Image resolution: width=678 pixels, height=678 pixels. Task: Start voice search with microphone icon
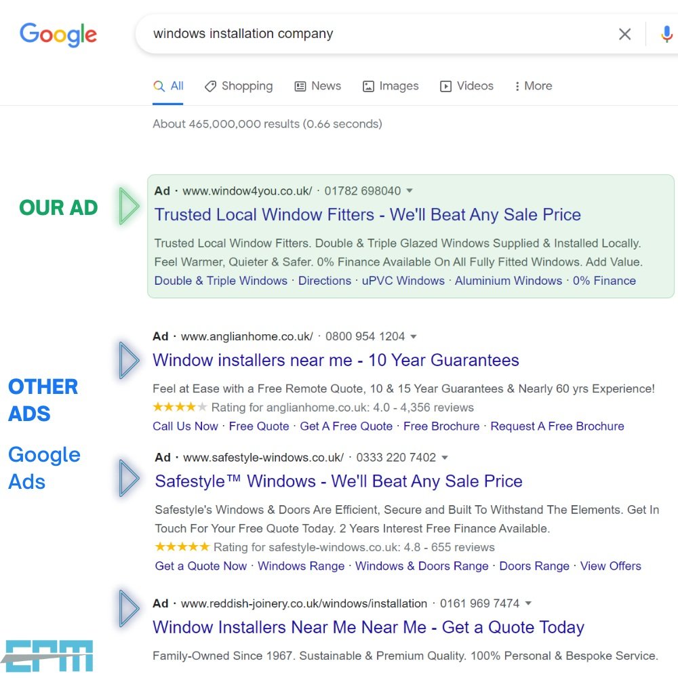click(667, 34)
